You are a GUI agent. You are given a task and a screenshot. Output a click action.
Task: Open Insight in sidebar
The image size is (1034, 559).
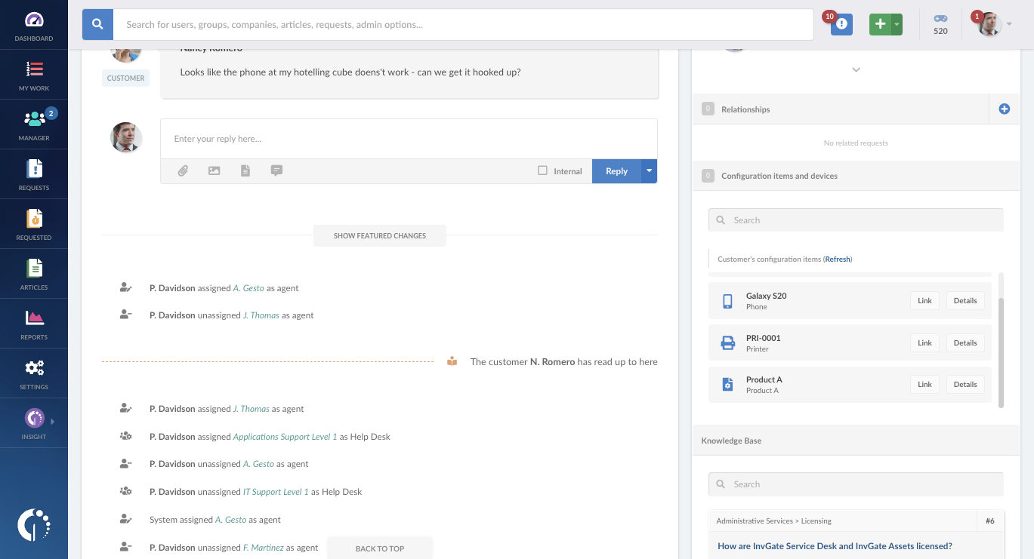pos(34,423)
